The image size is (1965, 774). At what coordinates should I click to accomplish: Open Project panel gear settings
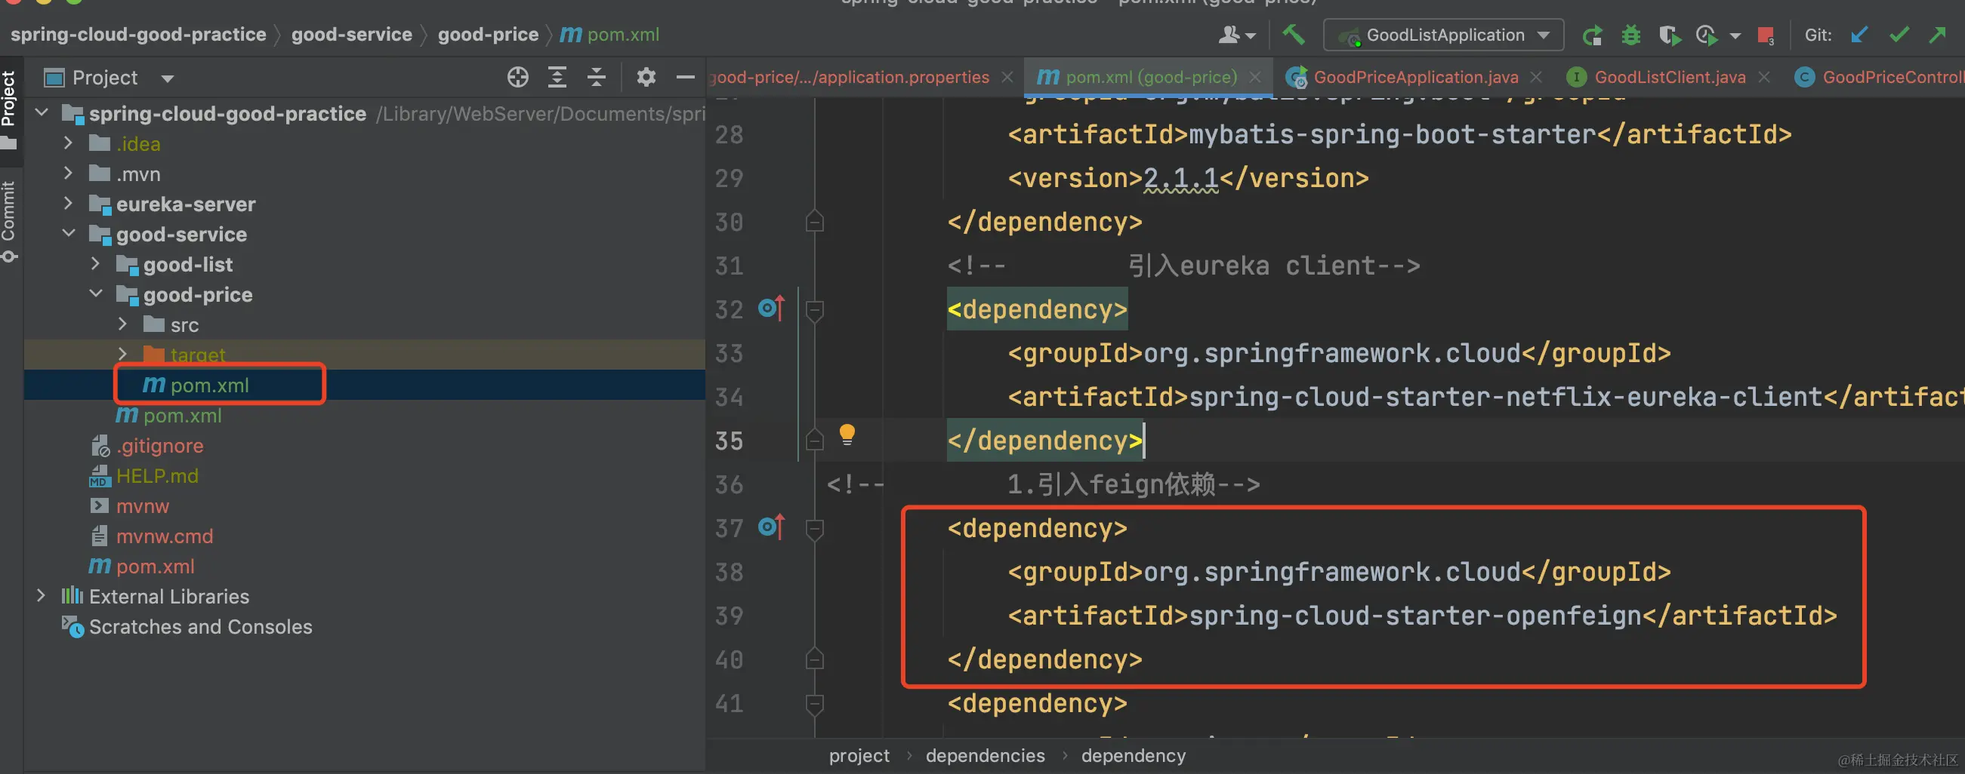click(646, 77)
